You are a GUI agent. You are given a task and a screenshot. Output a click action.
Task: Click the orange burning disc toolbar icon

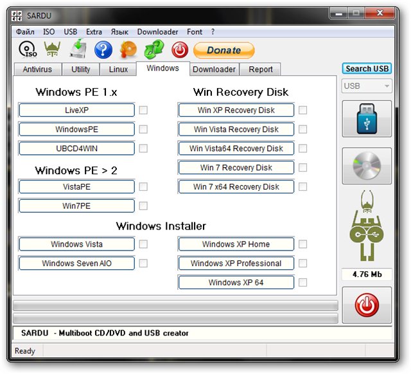[128, 49]
